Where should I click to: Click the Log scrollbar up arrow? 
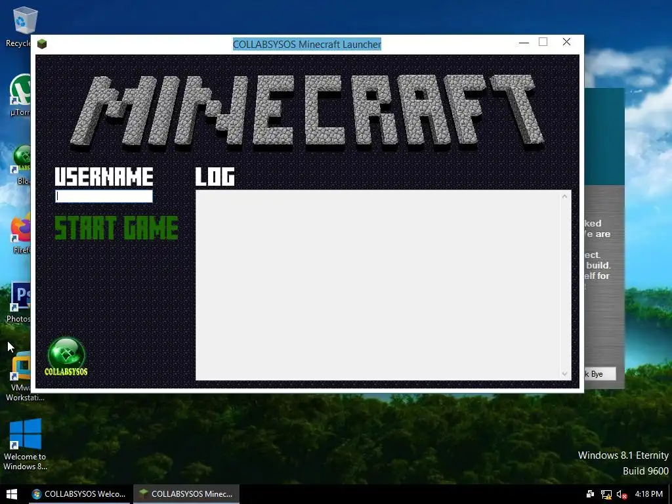tap(565, 196)
